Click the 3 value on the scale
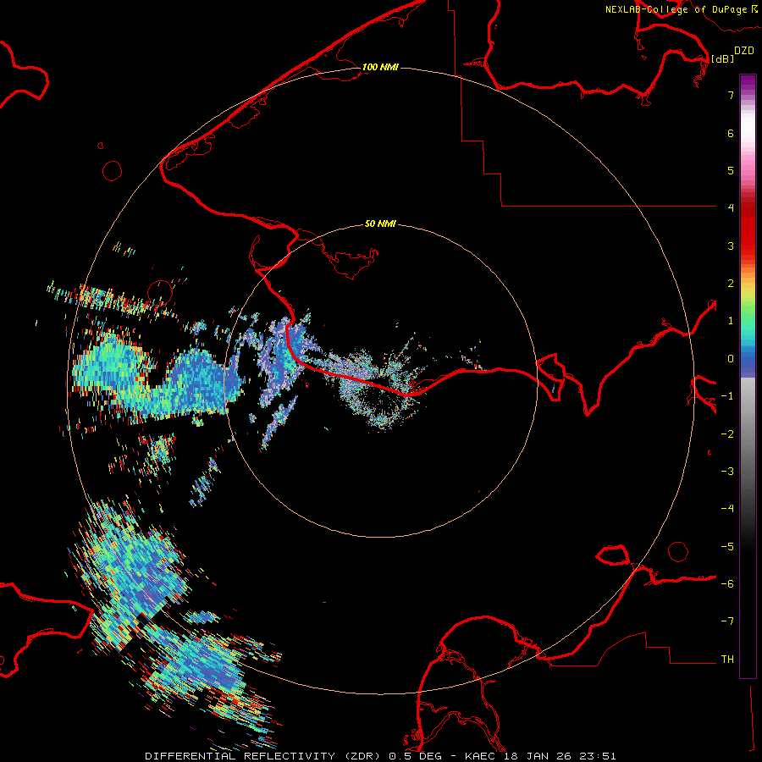Viewport: 762px width, 762px height. coord(731,246)
